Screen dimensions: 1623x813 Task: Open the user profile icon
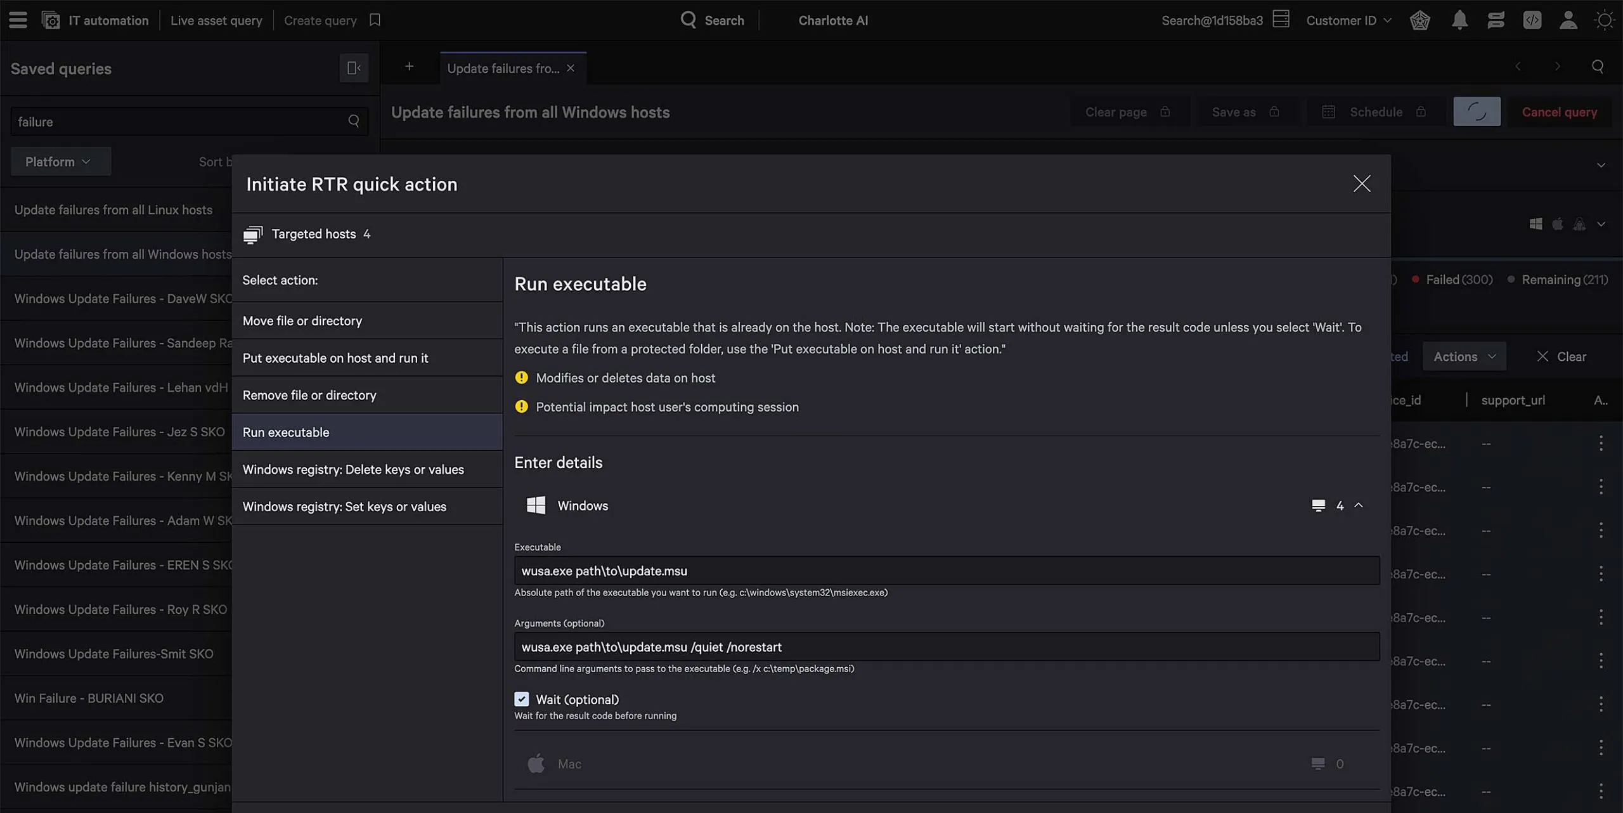[1568, 20]
